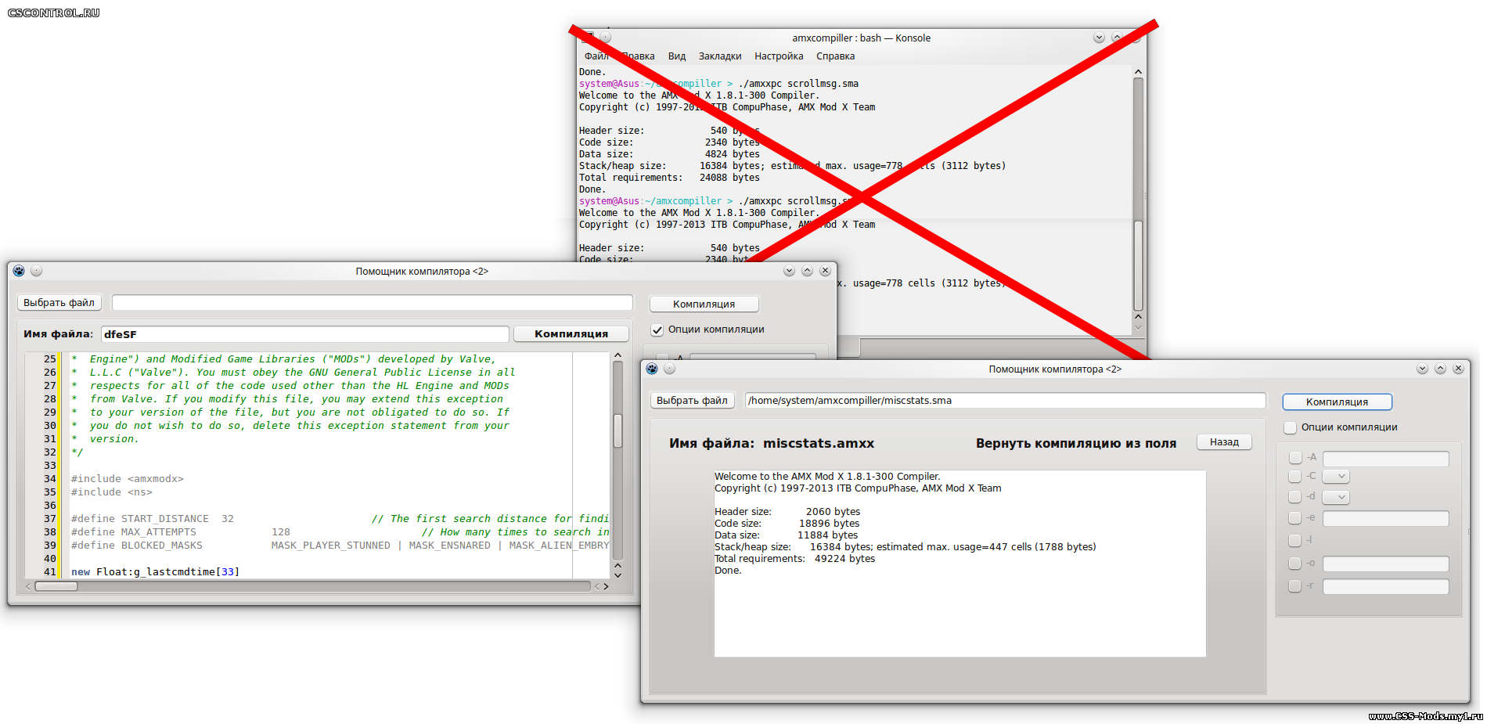Image resolution: width=1487 pixels, height=724 pixels.
Task: Click the pin dot button on Konsole titlebar
Action: tap(605, 38)
